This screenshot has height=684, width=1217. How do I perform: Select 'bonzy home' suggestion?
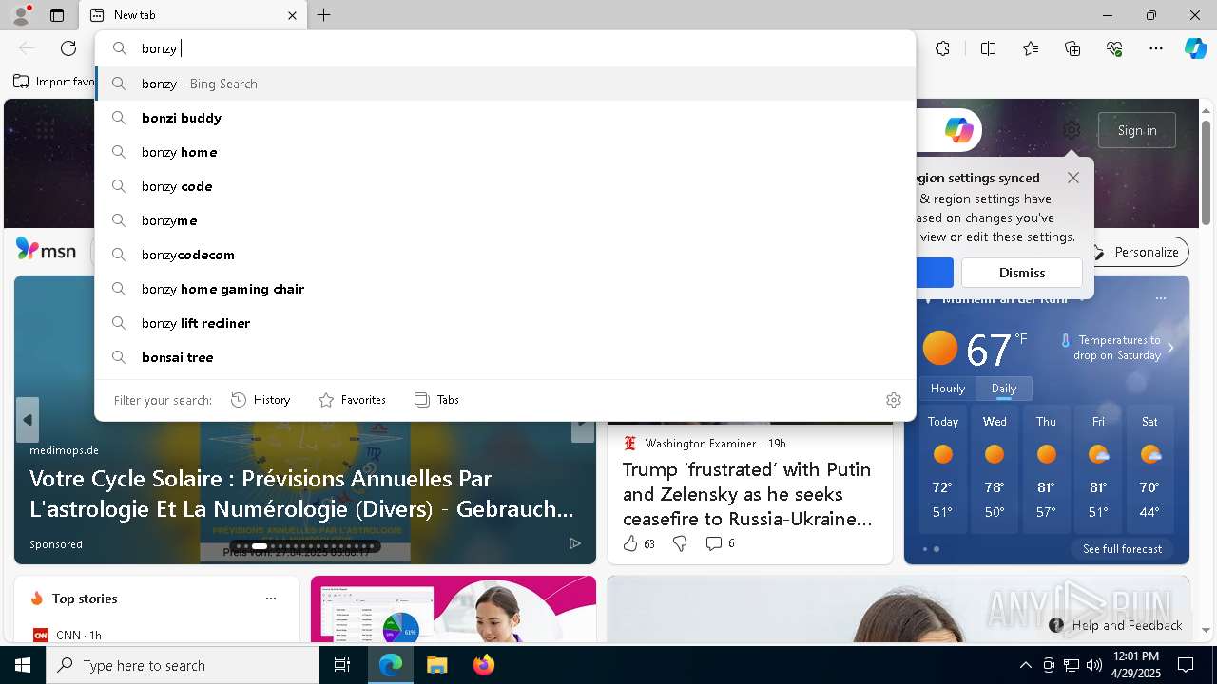pyautogui.click(x=506, y=152)
